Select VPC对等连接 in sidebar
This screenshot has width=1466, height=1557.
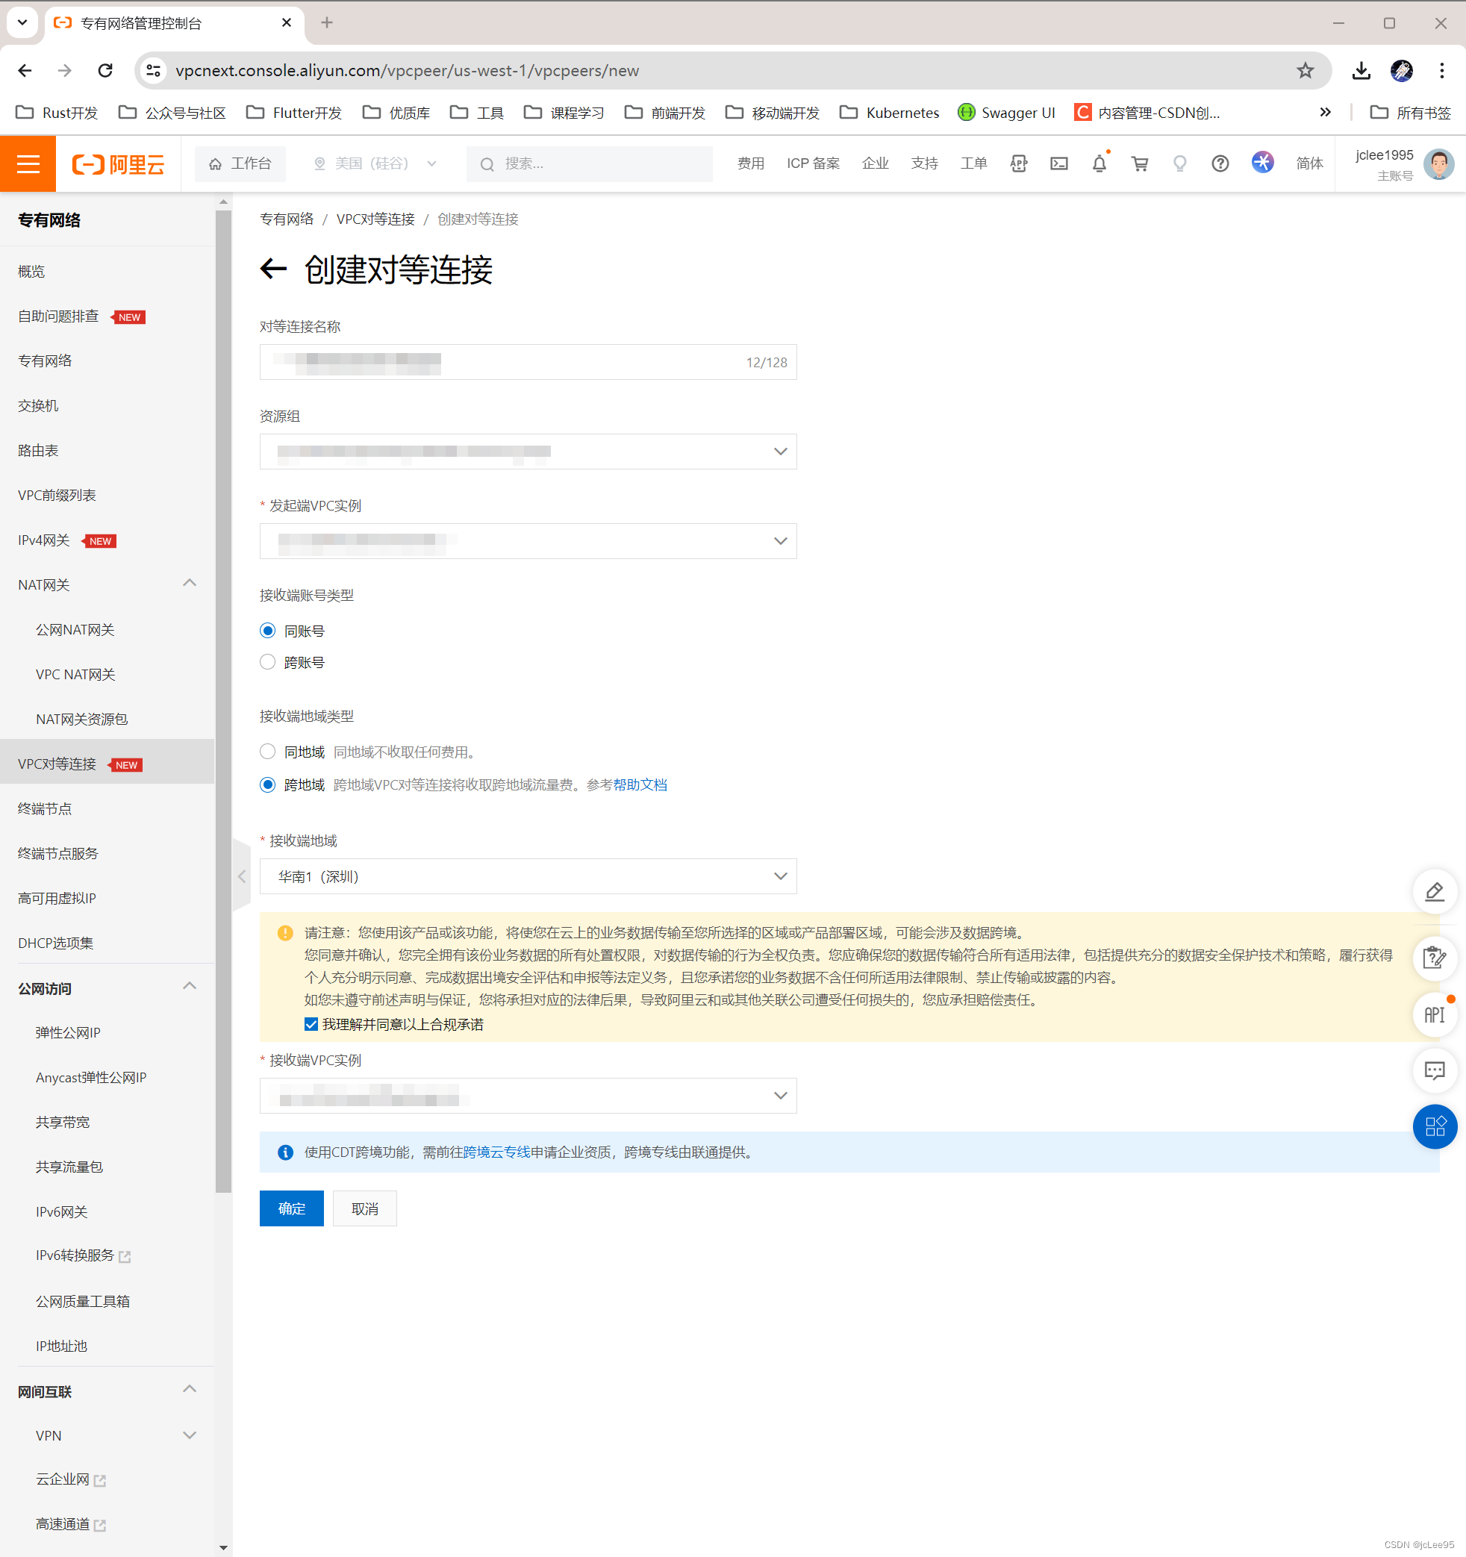[107, 764]
